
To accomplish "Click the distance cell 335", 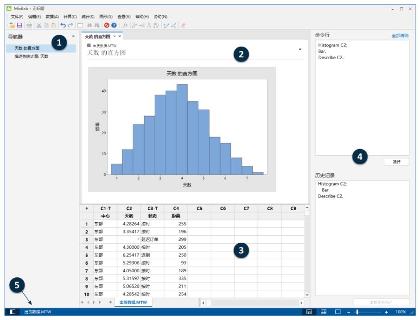I will coord(176,278).
